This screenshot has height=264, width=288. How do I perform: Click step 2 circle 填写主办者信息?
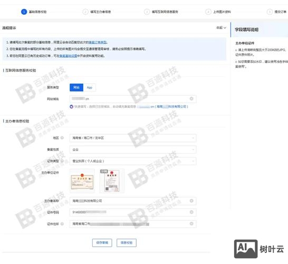pyautogui.click(x=85, y=12)
